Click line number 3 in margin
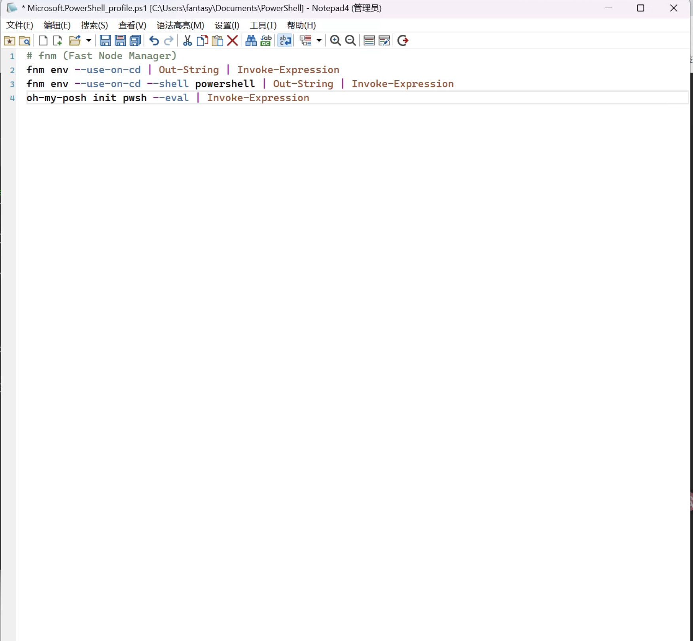 pos(12,84)
